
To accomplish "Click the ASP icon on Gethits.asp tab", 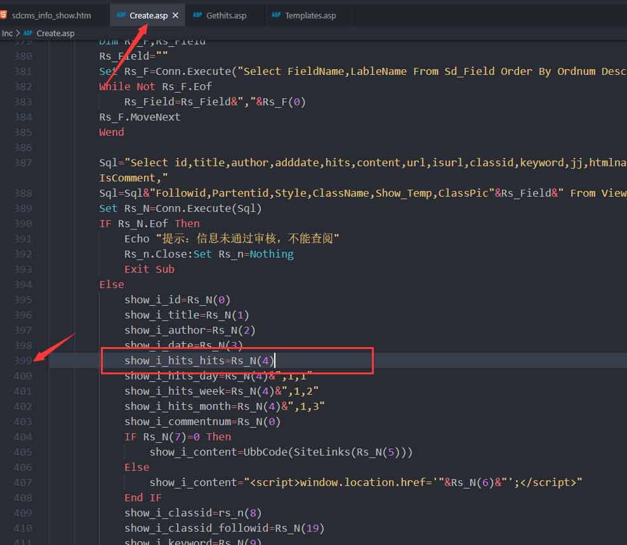I will [197, 15].
